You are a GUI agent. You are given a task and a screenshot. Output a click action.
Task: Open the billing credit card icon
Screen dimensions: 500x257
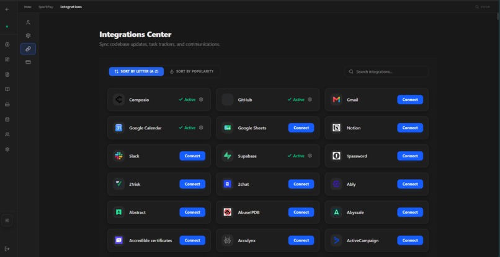click(x=28, y=62)
